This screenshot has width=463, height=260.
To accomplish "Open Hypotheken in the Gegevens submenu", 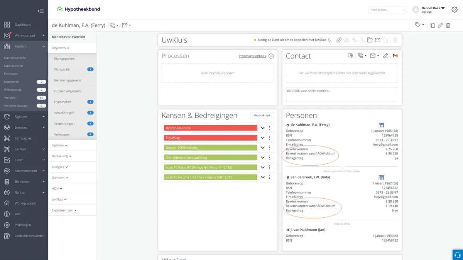I will click(x=63, y=102).
